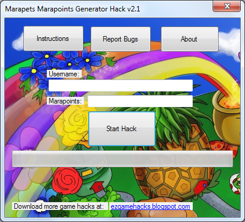245x222 pixels.
Task: Open the Instructions button
Action: (x=53, y=39)
